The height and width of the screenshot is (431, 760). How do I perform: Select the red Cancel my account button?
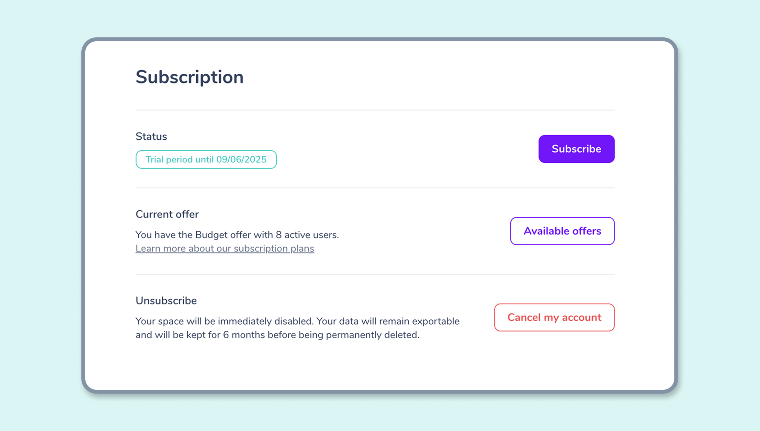pos(554,318)
